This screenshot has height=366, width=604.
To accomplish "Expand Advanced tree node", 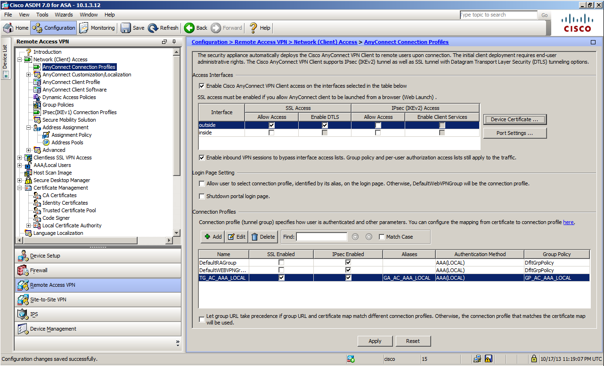I will (28, 150).
